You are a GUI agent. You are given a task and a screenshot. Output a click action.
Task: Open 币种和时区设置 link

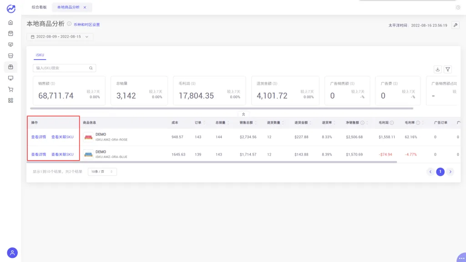click(x=87, y=25)
